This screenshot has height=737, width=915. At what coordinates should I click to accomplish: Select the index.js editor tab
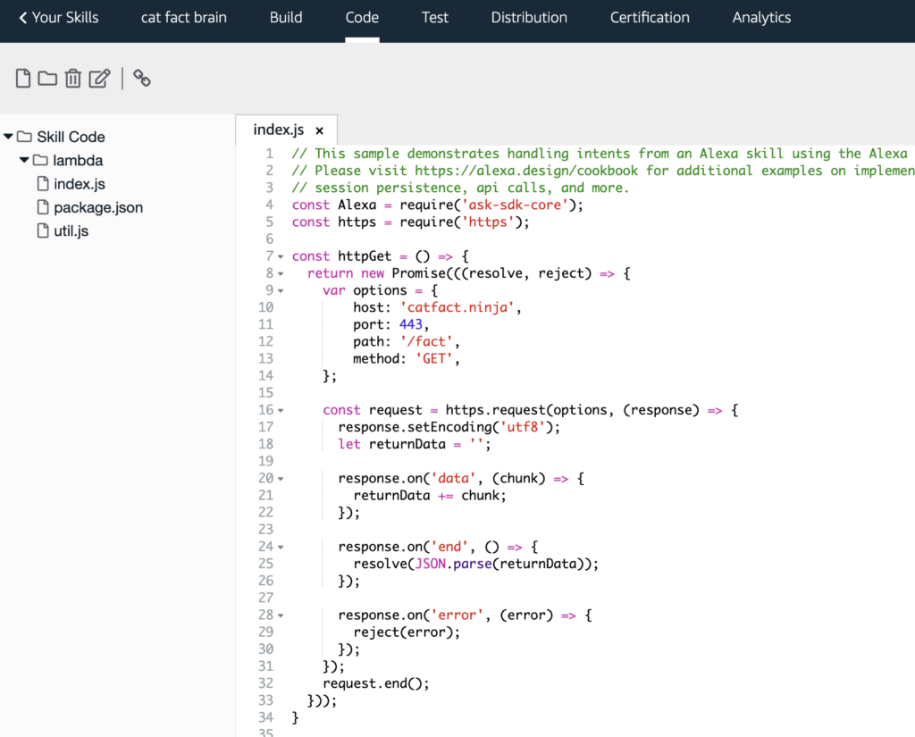pos(279,130)
